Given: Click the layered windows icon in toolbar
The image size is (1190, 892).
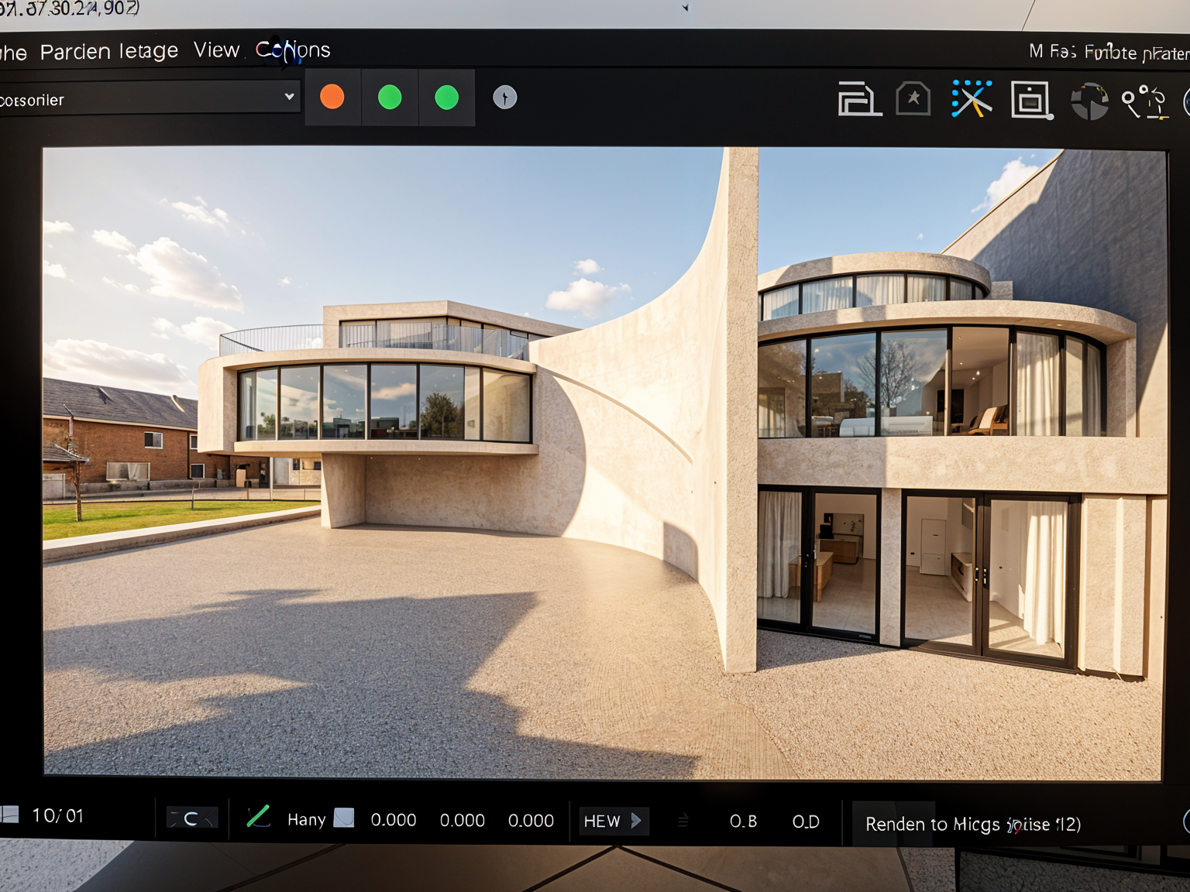Looking at the screenshot, I should pyautogui.click(x=858, y=99).
